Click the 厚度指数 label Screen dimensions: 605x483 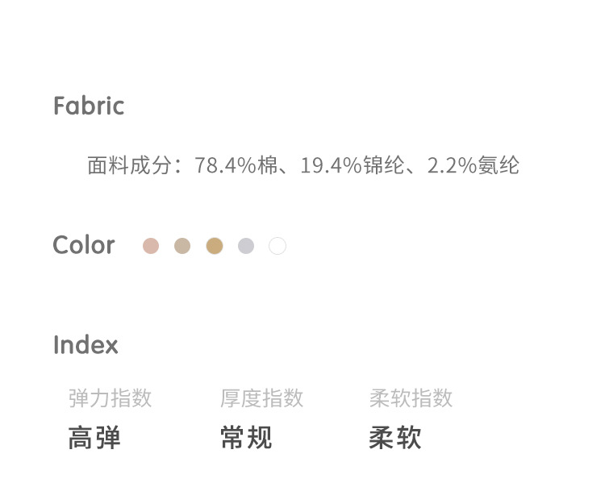(261, 398)
